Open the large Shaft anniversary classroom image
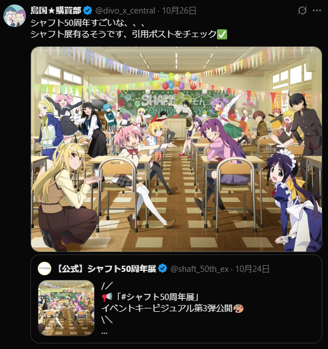Image resolution: width=328 pixels, height=349 pixels. 176,149
